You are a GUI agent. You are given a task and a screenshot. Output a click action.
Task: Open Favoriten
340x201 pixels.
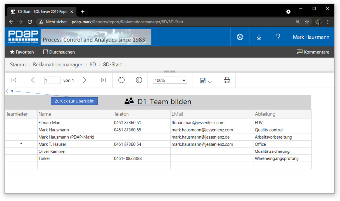pos(22,52)
